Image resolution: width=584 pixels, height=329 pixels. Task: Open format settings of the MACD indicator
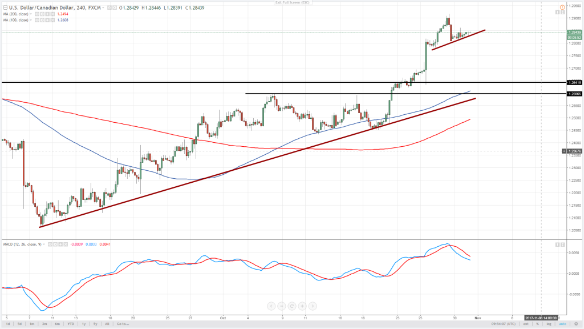click(55, 244)
